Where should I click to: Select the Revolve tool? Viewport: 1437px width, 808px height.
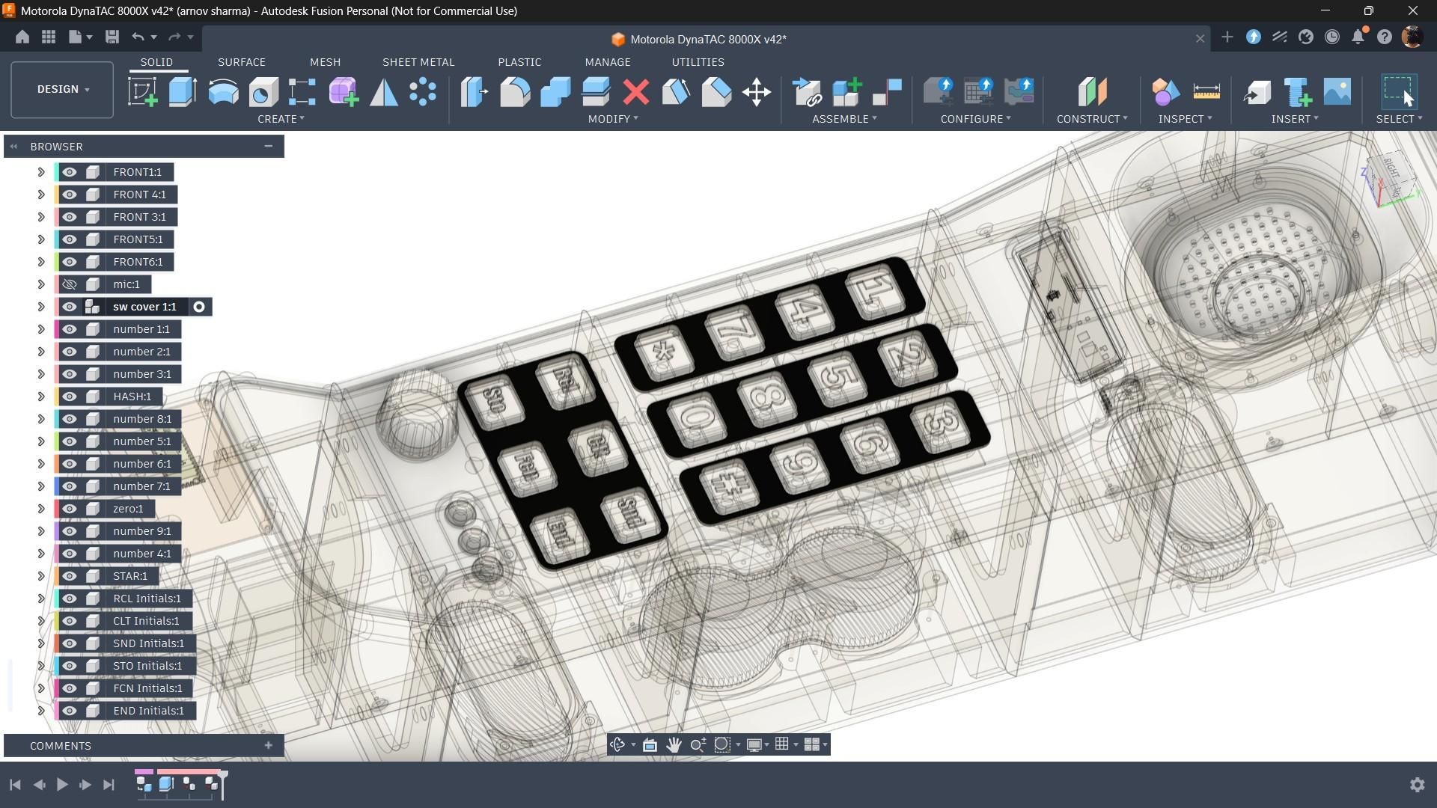[x=223, y=92]
